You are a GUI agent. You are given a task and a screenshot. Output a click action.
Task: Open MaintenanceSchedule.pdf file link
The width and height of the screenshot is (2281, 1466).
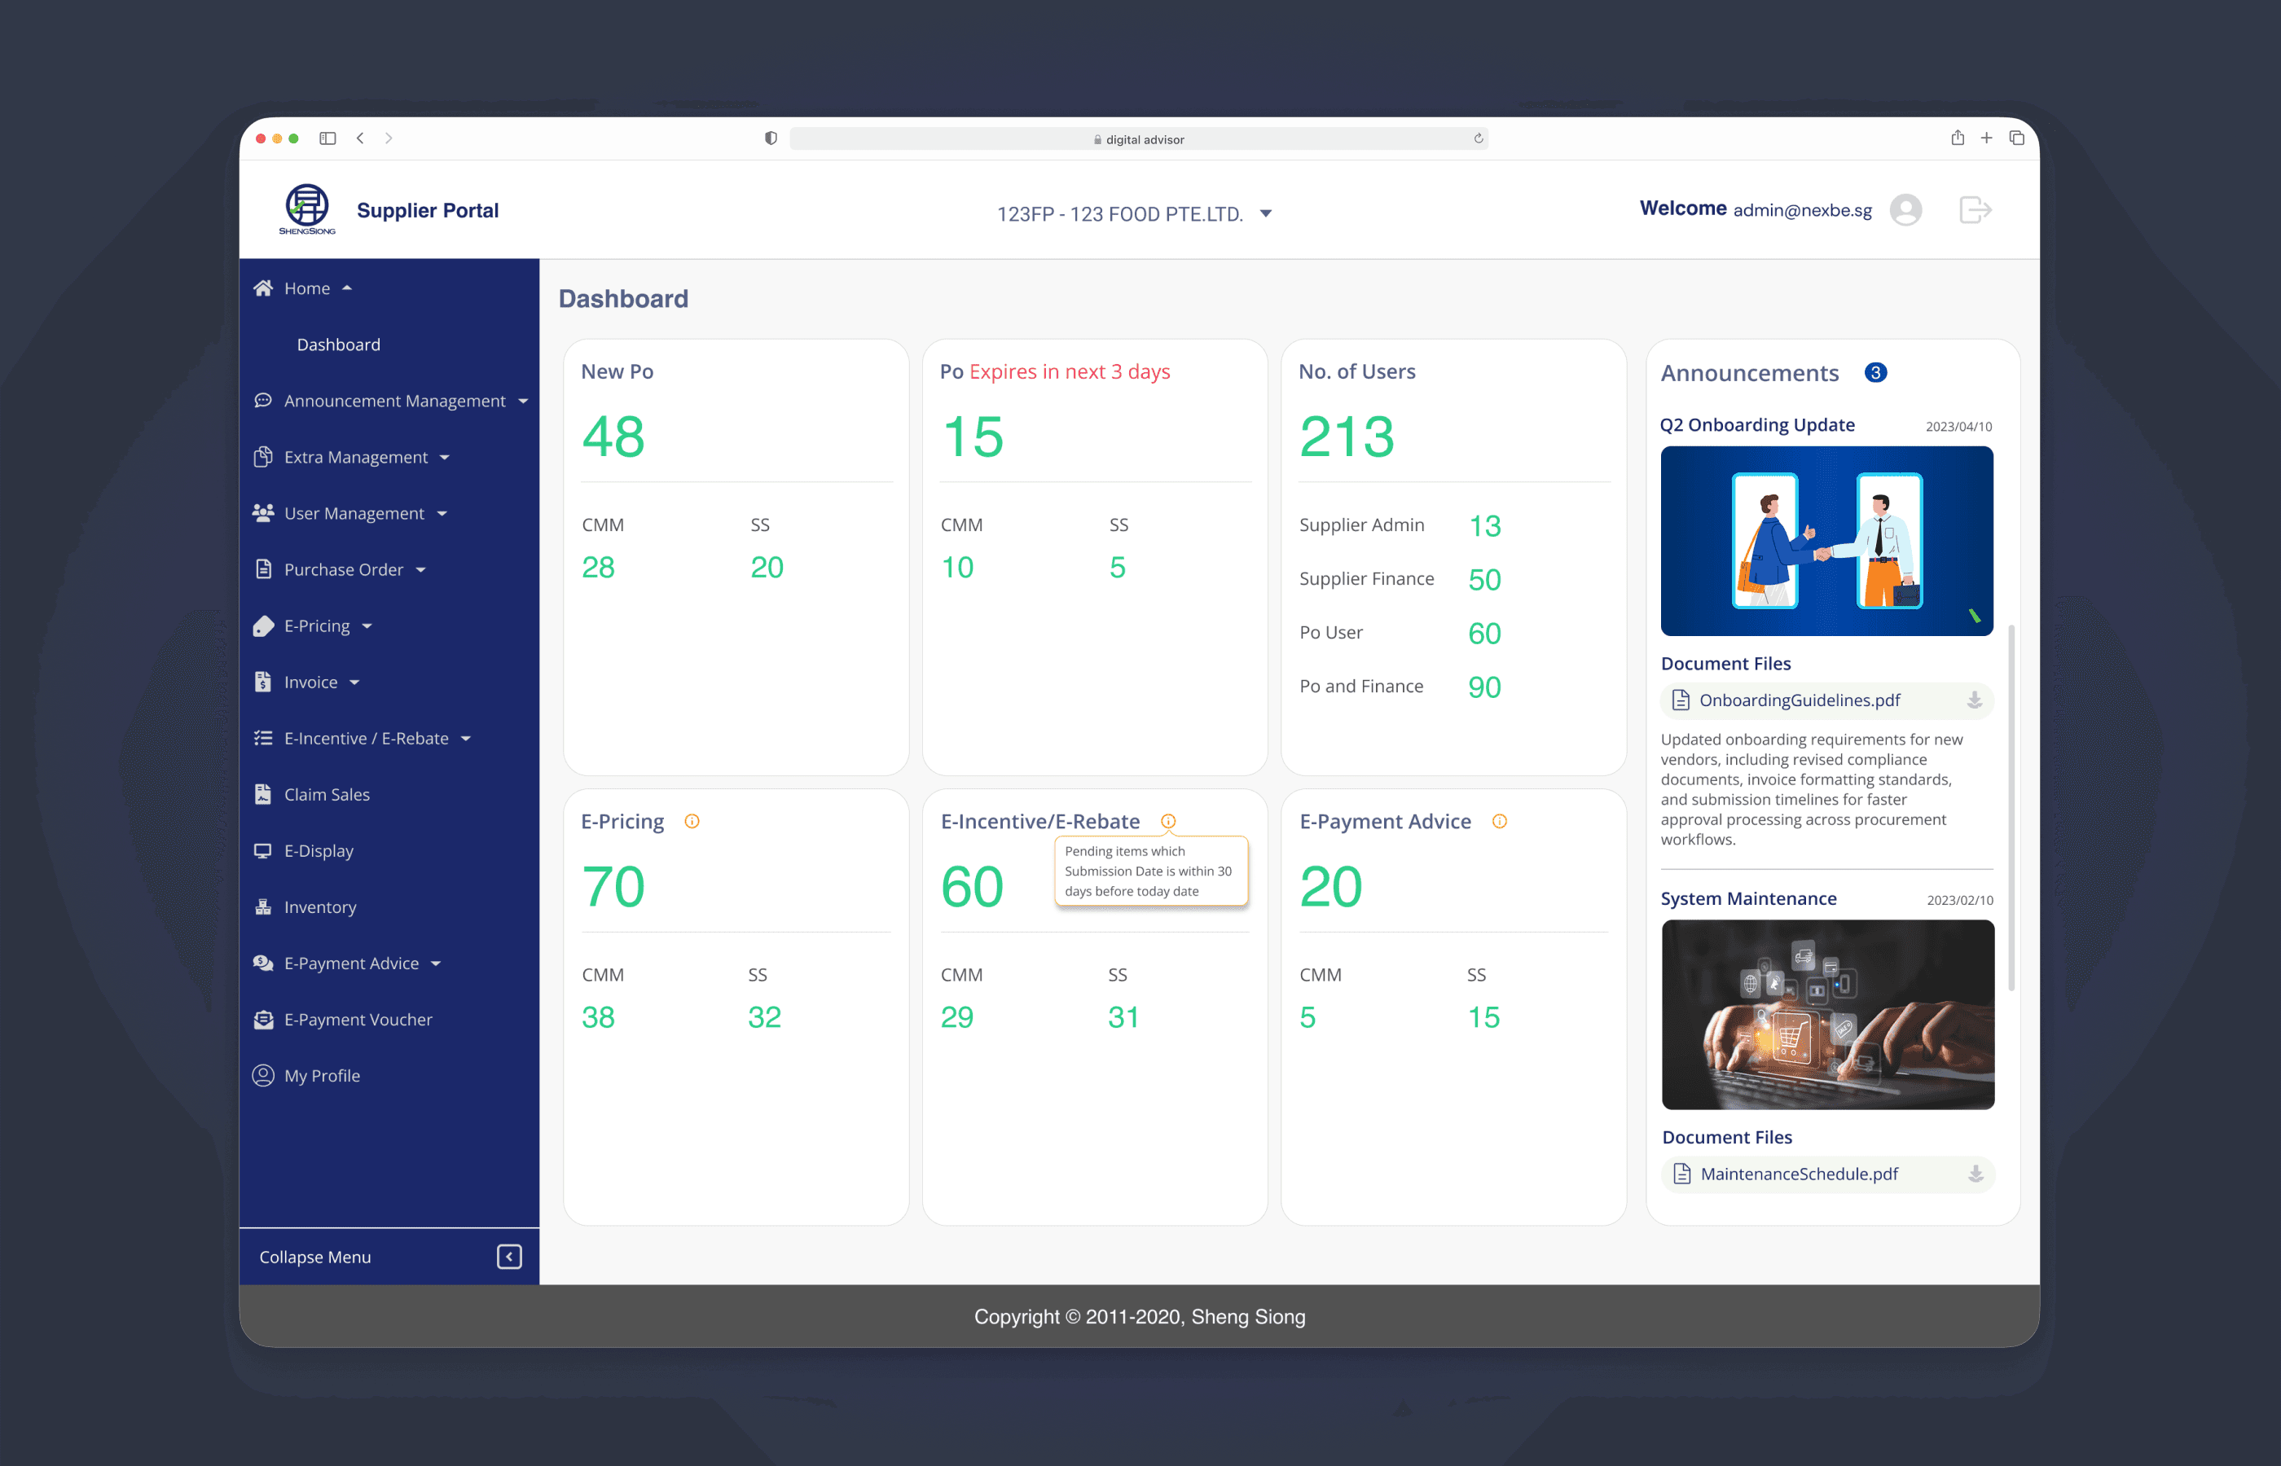pos(1800,1174)
